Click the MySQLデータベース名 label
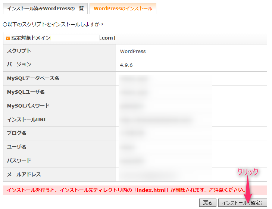 point(33,78)
